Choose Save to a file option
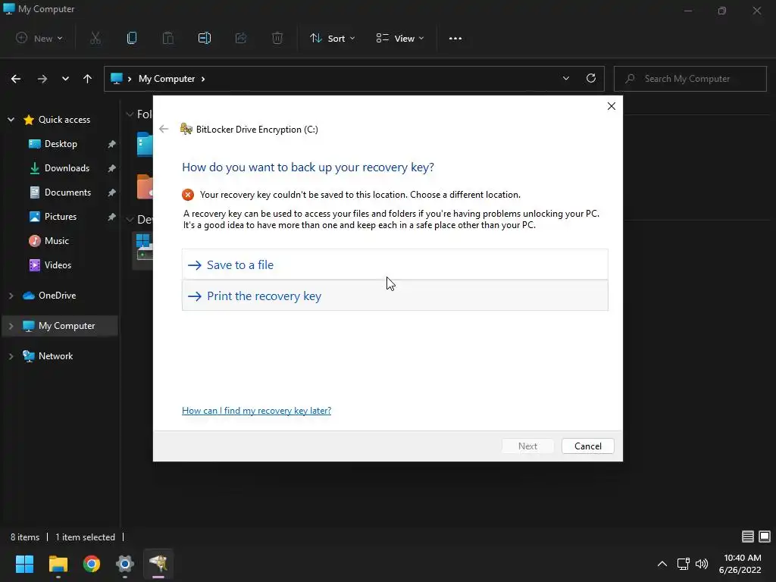The width and height of the screenshot is (776, 582). pos(395,264)
